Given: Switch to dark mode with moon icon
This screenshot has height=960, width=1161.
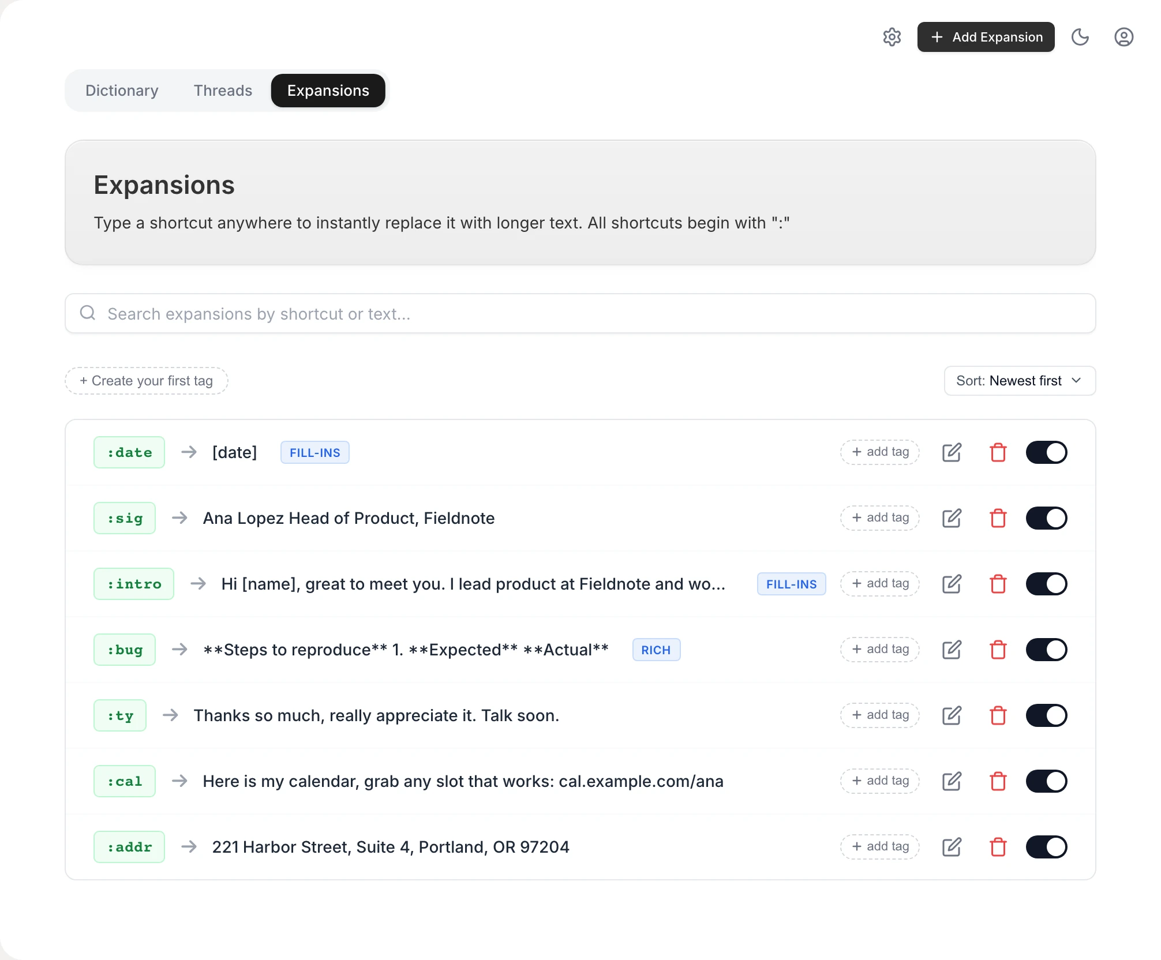Looking at the screenshot, I should point(1080,37).
